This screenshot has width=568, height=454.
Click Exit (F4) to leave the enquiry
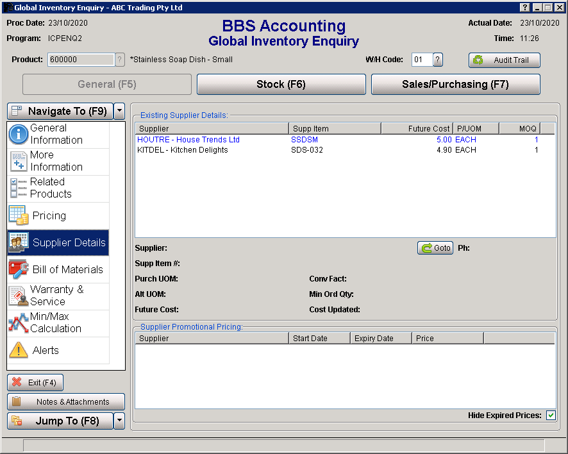(x=35, y=382)
